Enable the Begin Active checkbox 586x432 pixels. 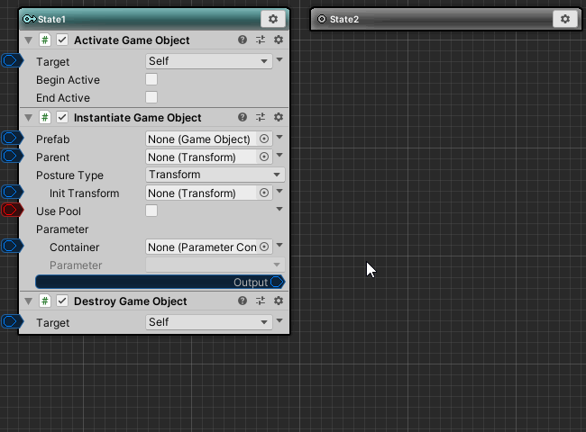pos(151,80)
